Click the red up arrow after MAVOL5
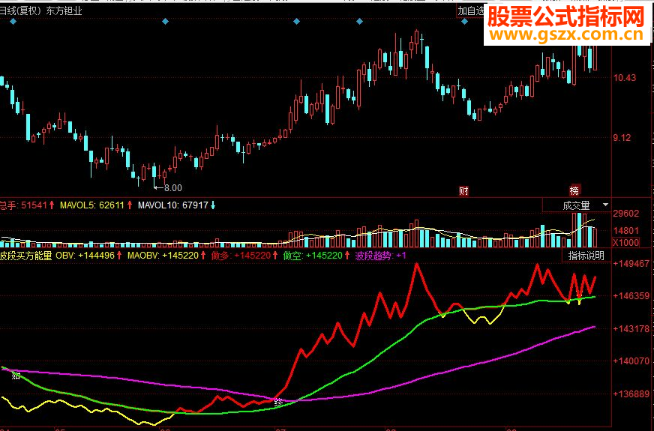Viewport: 654px width, 431px height. (130, 205)
